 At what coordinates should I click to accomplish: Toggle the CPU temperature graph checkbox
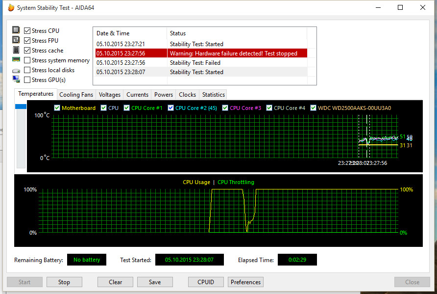104,108
